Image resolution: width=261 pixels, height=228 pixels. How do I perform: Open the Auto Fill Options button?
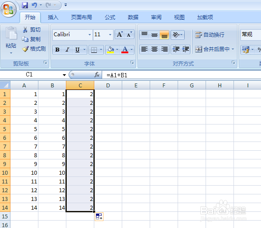coord(99,217)
